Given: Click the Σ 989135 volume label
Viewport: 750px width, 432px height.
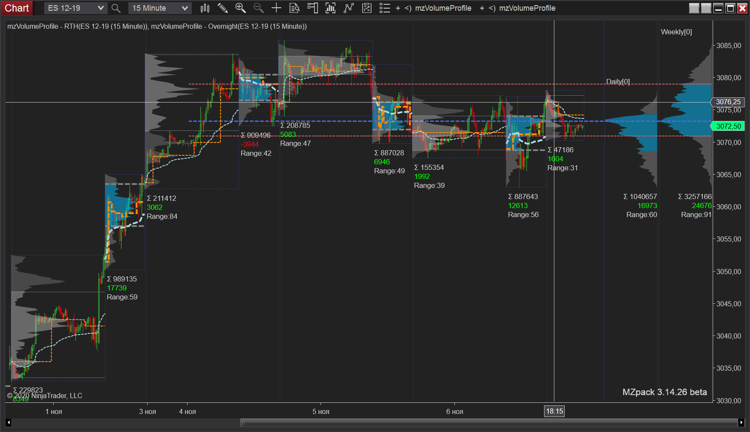Looking at the screenshot, I should [122, 279].
